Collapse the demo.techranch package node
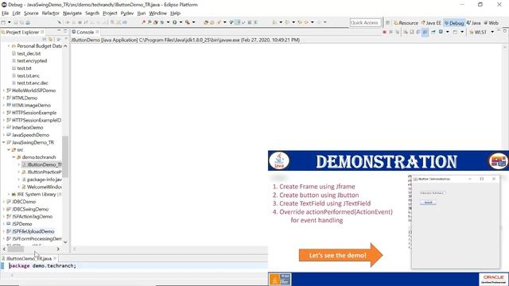The height and width of the screenshot is (286, 509). tap(14, 157)
